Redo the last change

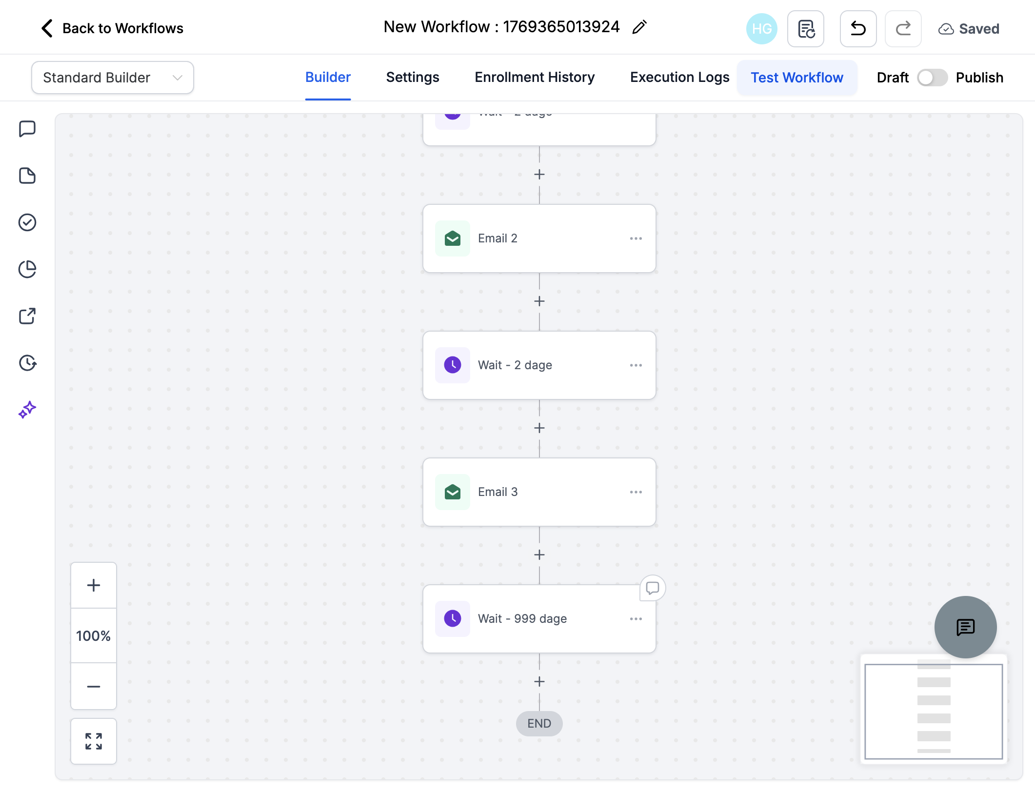[x=903, y=29]
